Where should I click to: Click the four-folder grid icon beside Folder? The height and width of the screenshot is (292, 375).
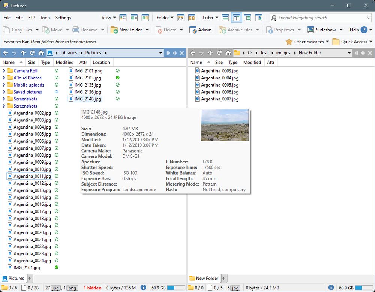(181, 18)
